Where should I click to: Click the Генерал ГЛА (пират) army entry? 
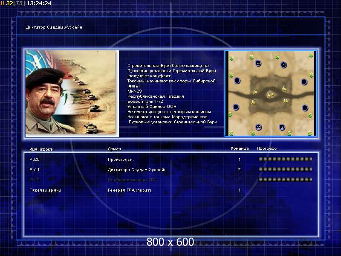pyautogui.click(x=130, y=190)
